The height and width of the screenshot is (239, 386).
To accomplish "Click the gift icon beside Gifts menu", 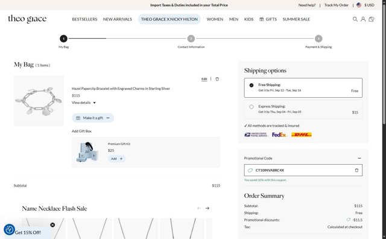I will pos(261,19).
